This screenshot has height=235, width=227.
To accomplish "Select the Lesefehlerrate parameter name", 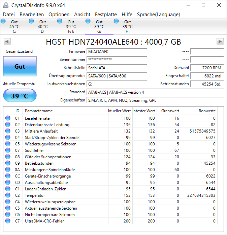I will click(37, 118).
